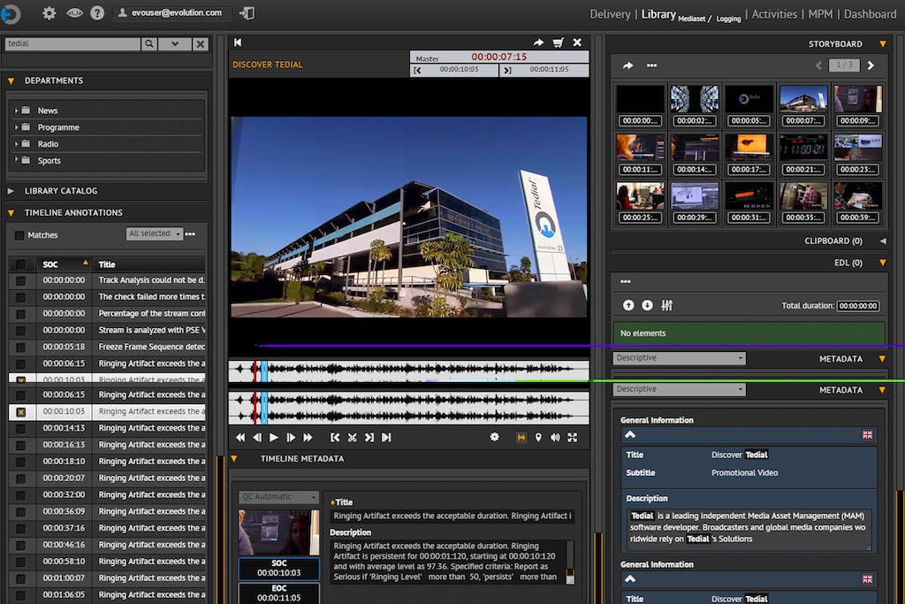Move the EDL element up with the up-arrow icon

[x=628, y=305]
